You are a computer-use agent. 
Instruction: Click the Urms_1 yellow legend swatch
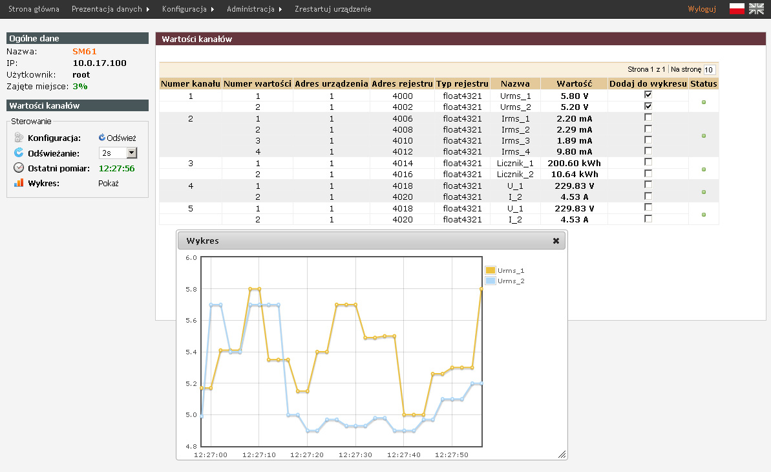(491, 270)
